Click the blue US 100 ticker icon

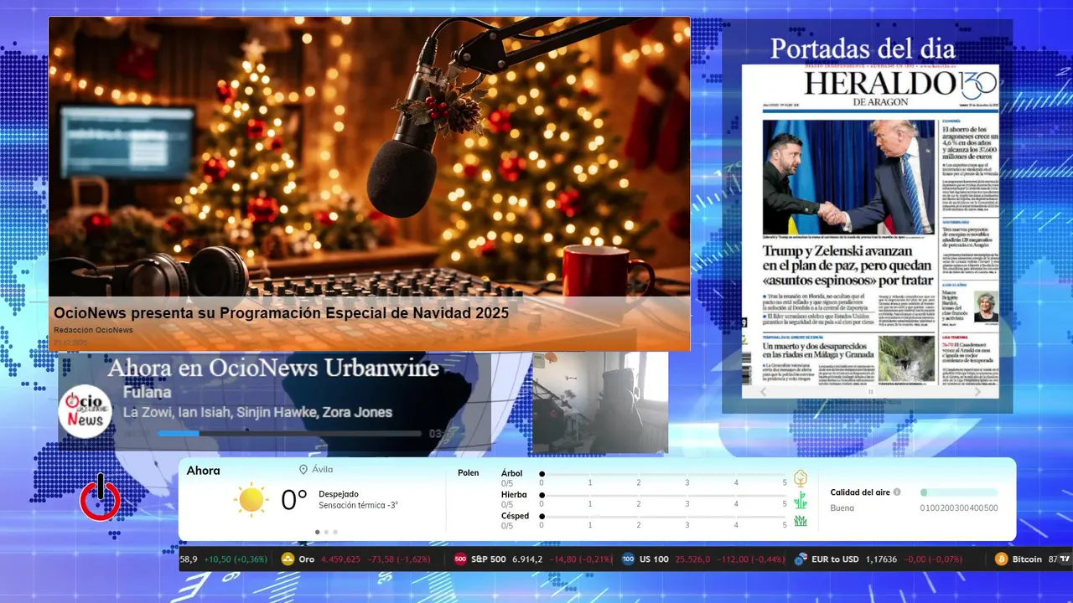point(628,559)
